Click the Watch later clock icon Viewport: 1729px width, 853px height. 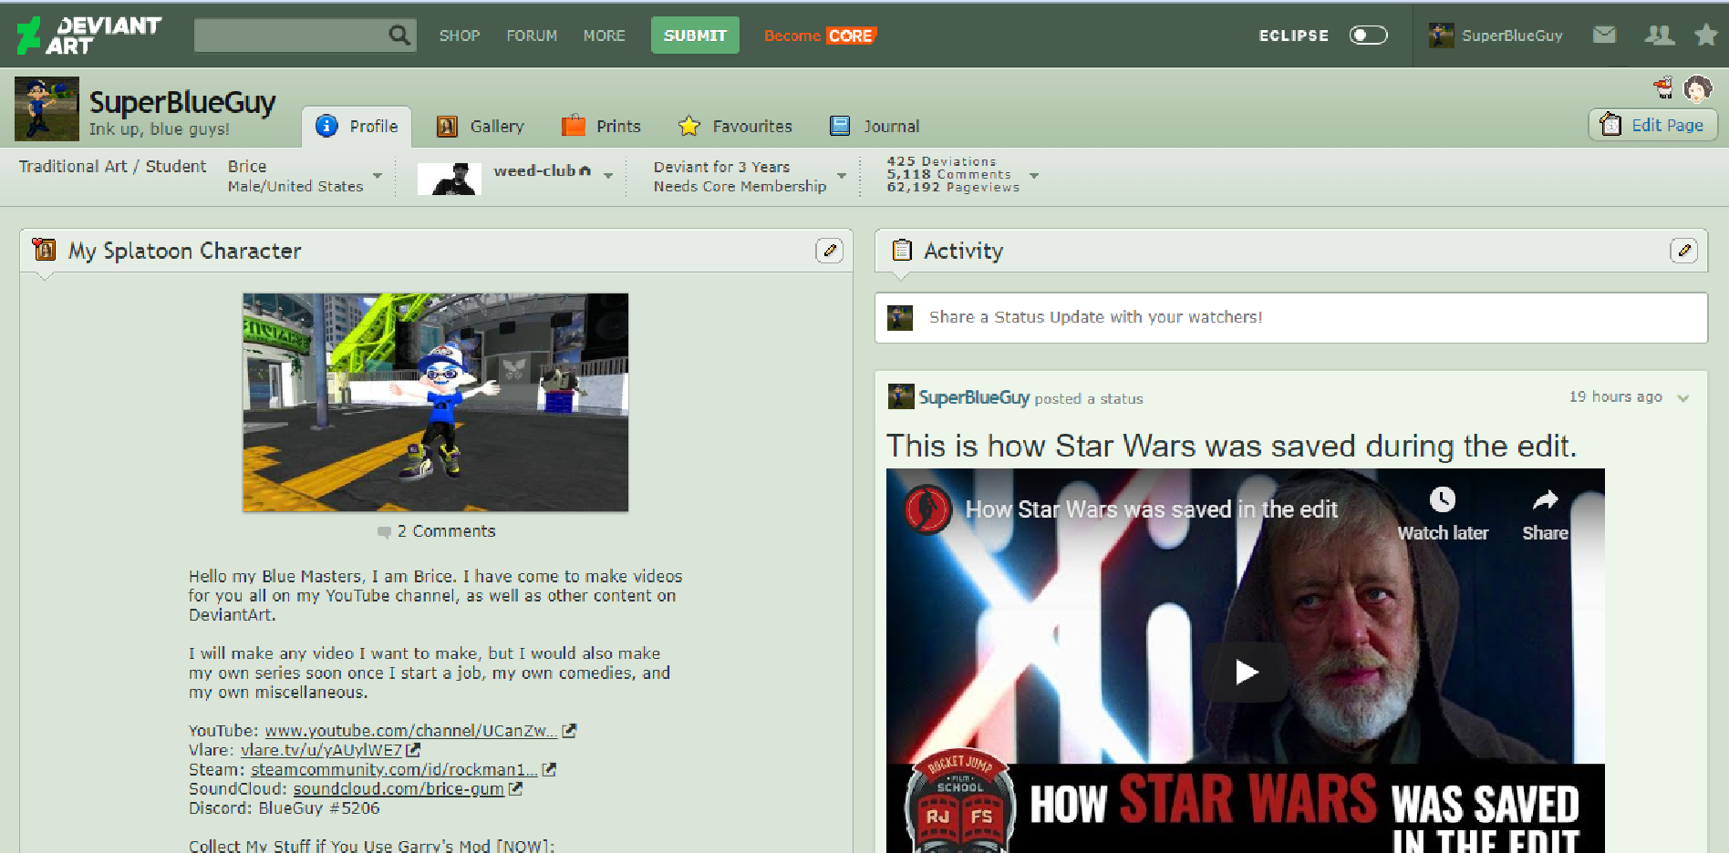point(1442,499)
